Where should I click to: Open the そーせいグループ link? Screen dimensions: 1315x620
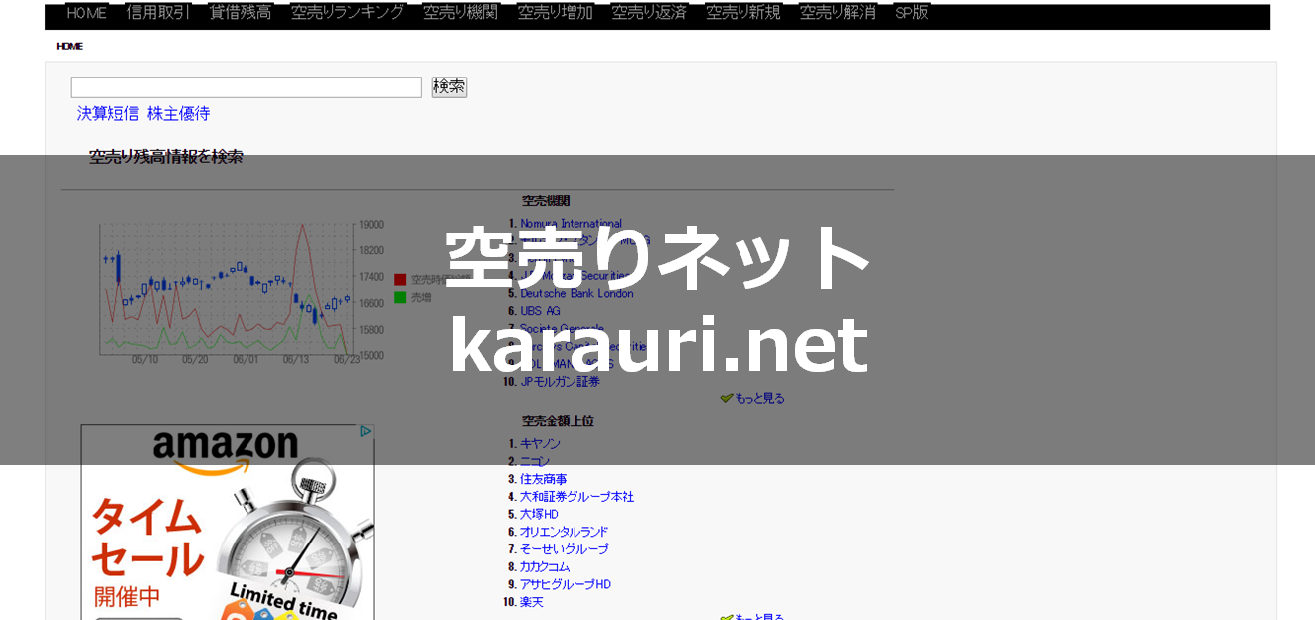pyautogui.click(x=565, y=549)
